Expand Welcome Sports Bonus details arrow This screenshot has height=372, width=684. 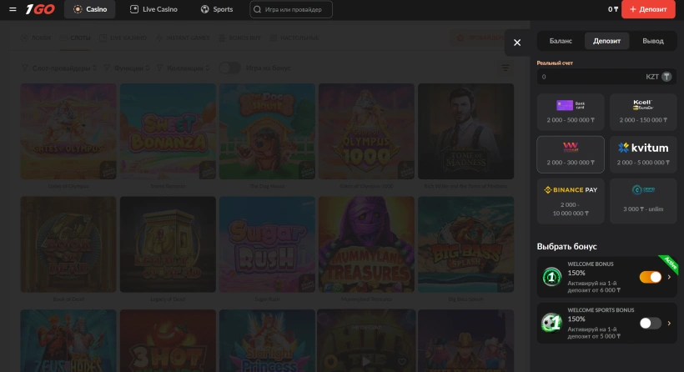[669, 323]
